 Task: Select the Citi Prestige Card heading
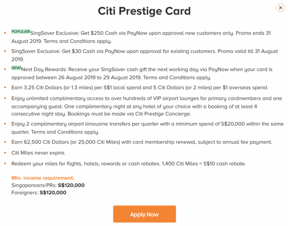(x=144, y=11)
